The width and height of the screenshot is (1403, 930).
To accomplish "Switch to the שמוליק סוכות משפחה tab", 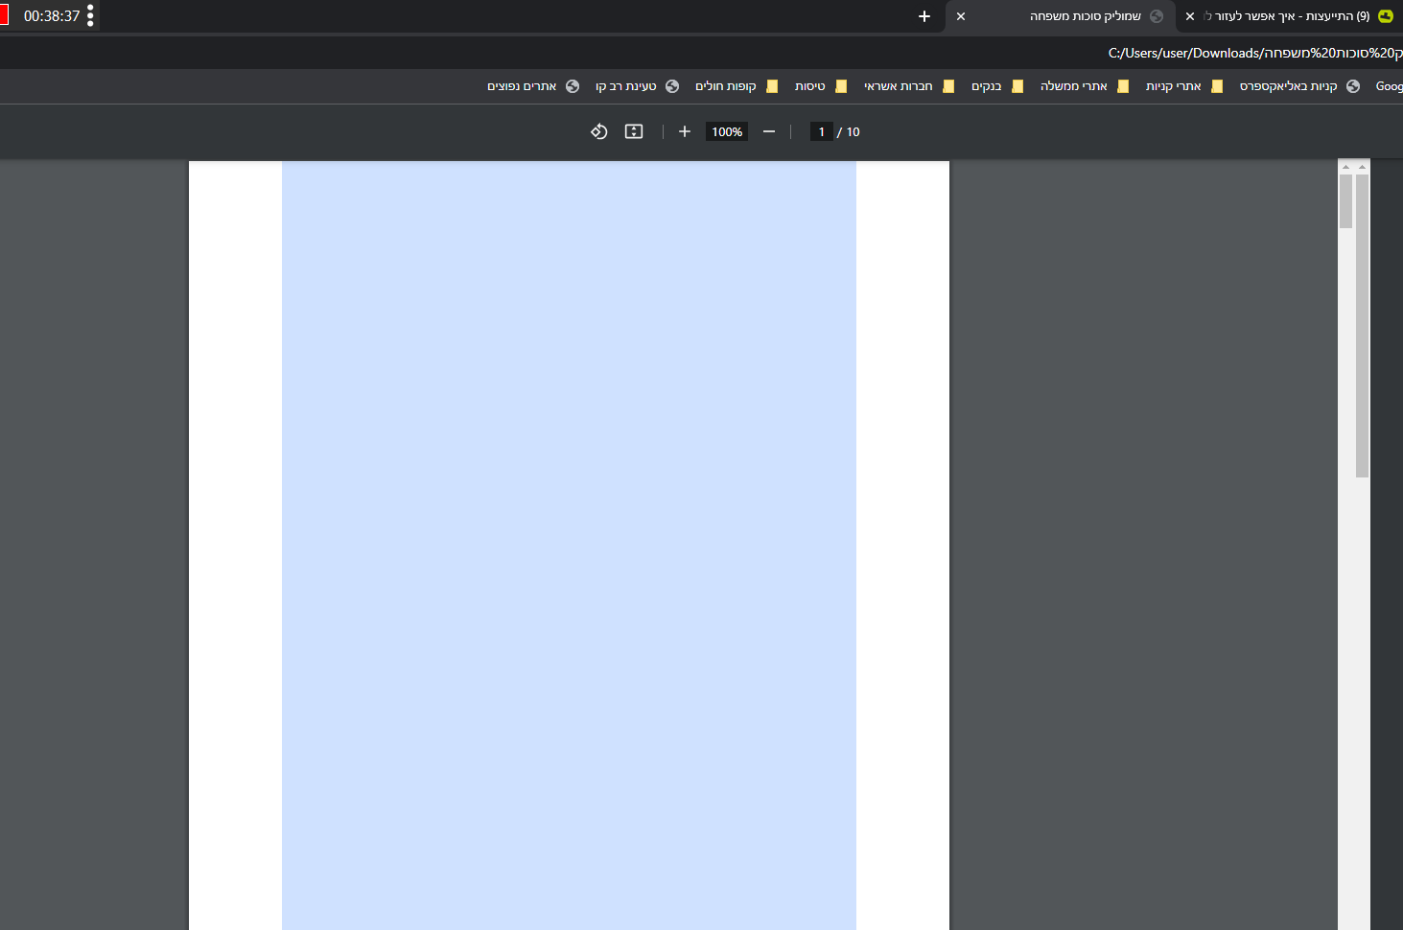I will coord(1061,16).
